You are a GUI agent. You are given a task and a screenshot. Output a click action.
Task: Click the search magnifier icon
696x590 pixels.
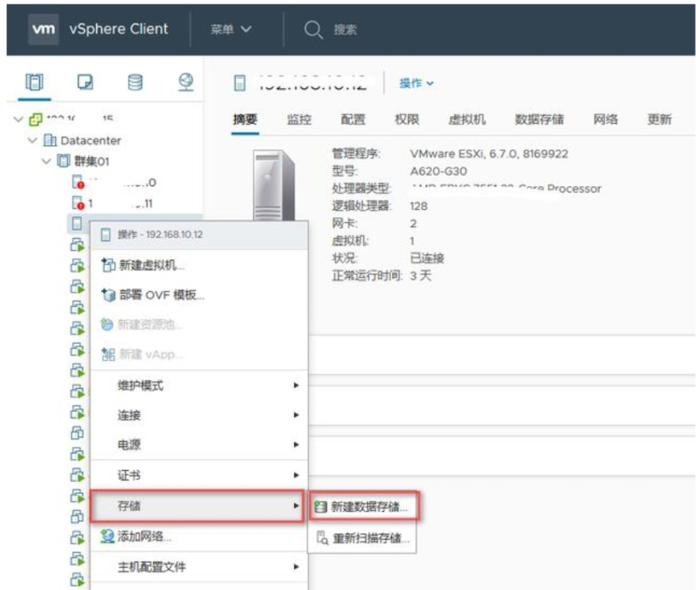click(313, 30)
